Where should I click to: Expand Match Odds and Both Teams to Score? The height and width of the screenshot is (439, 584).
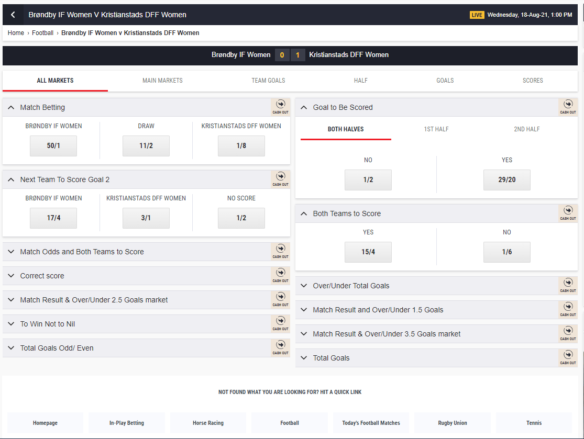point(11,252)
